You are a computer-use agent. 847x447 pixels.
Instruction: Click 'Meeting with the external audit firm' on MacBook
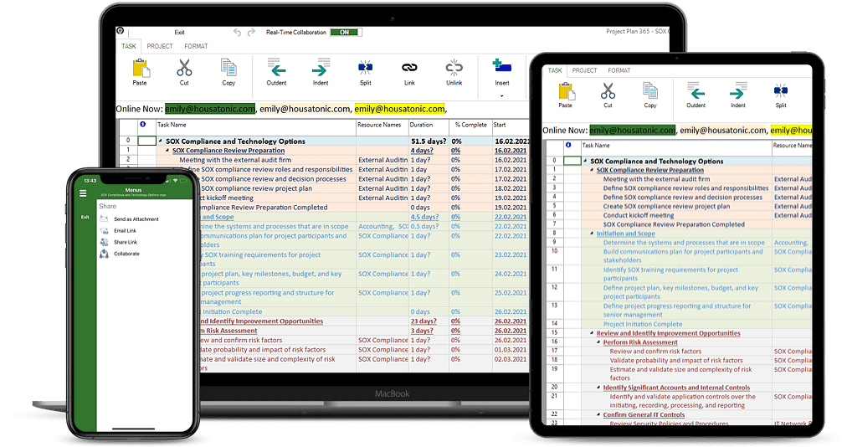click(235, 160)
